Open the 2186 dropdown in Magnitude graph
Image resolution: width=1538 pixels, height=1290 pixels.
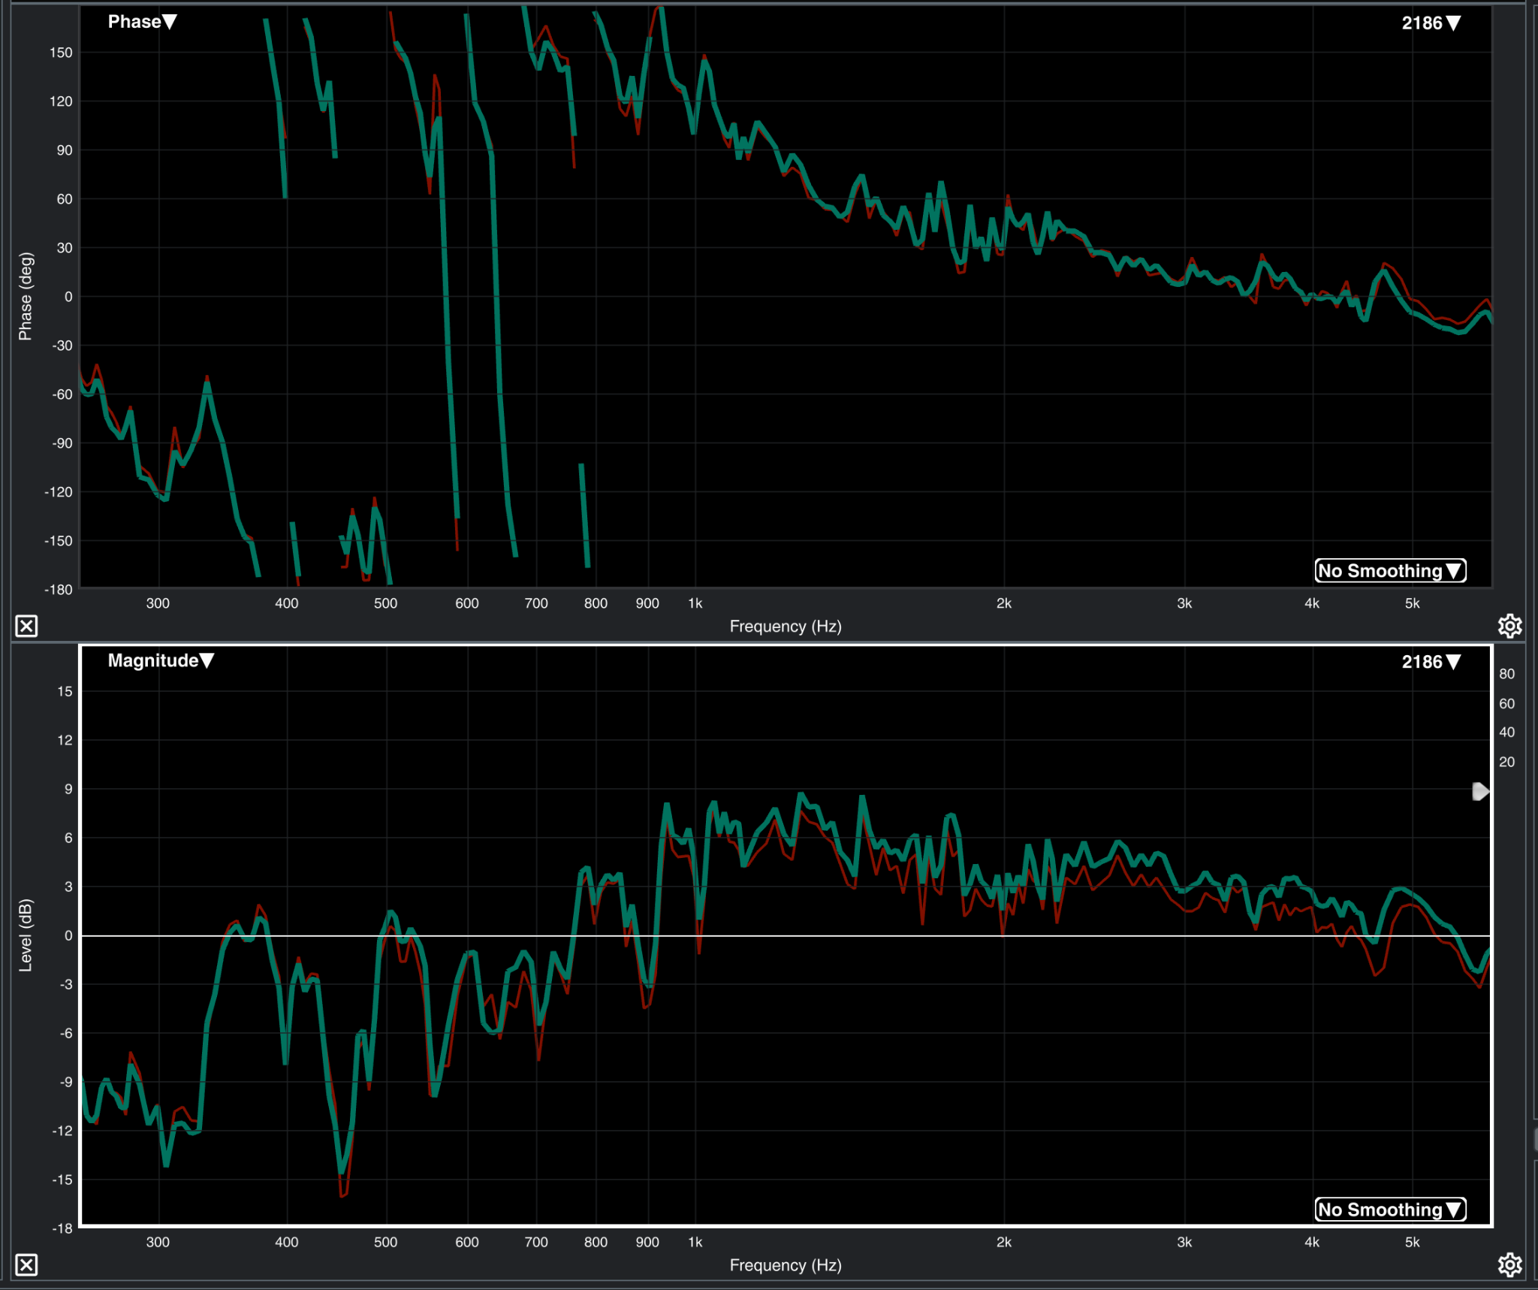point(1431,662)
